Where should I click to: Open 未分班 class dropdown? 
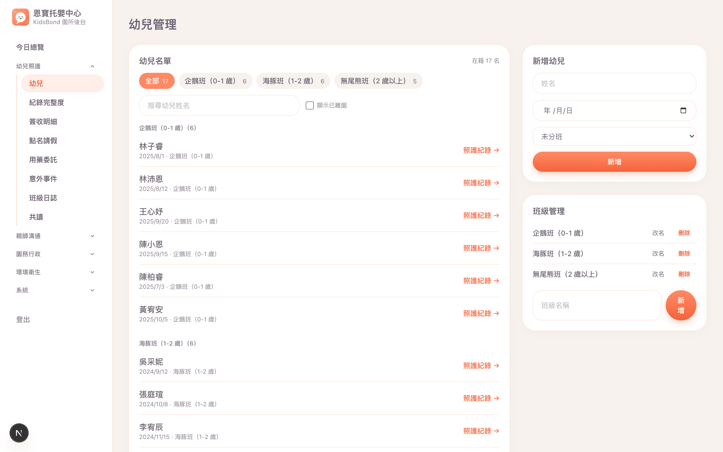[x=614, y=136]
